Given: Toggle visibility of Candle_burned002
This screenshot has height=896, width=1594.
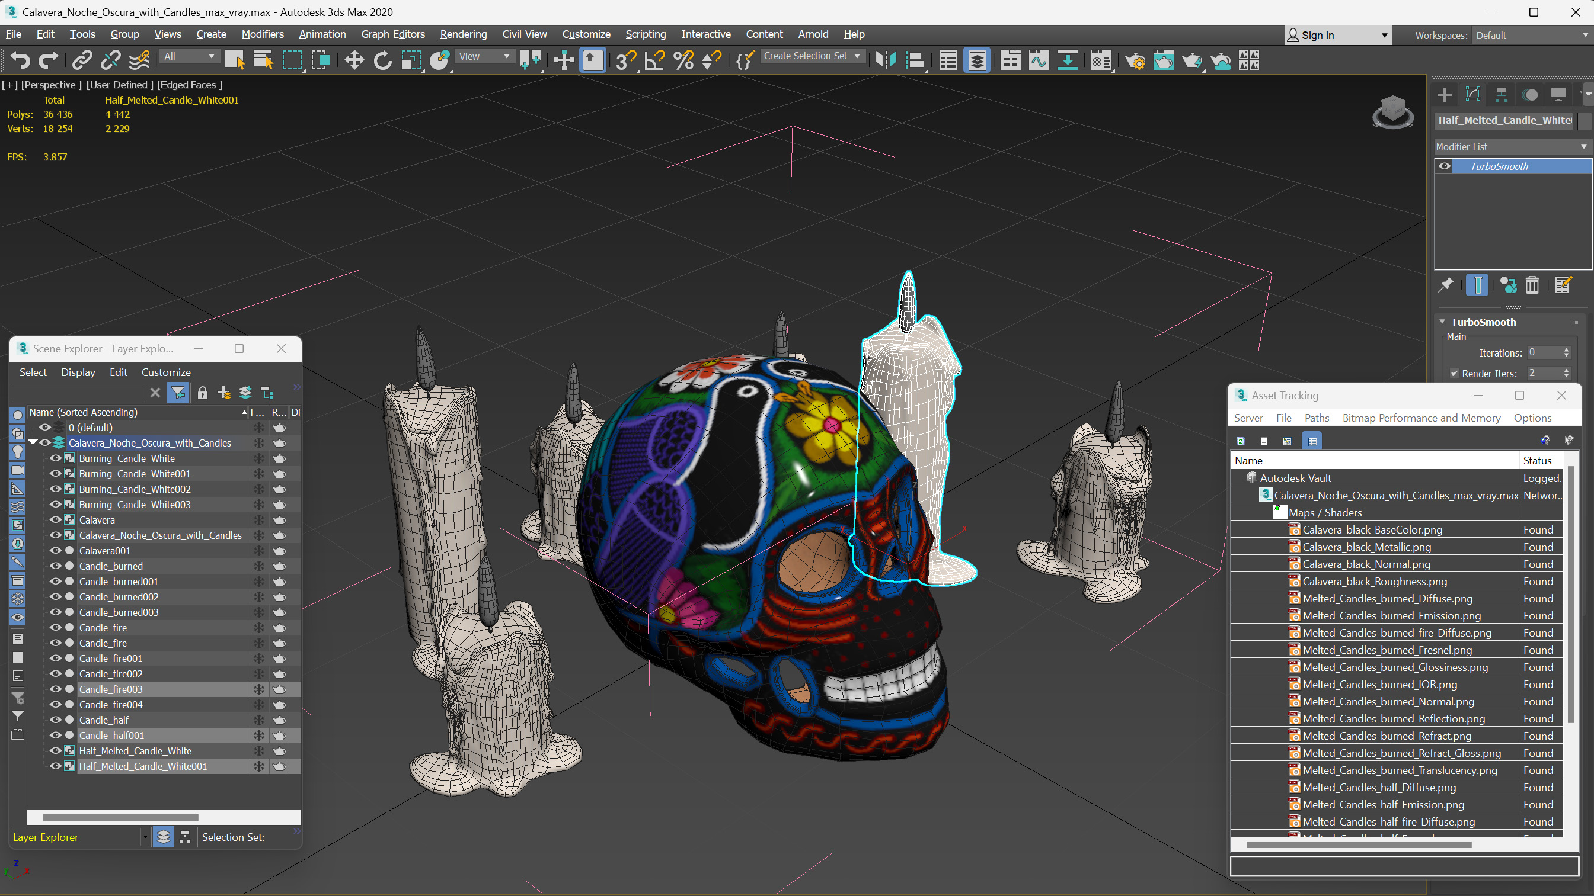Looking at the screenshot, I should [55, 597].
